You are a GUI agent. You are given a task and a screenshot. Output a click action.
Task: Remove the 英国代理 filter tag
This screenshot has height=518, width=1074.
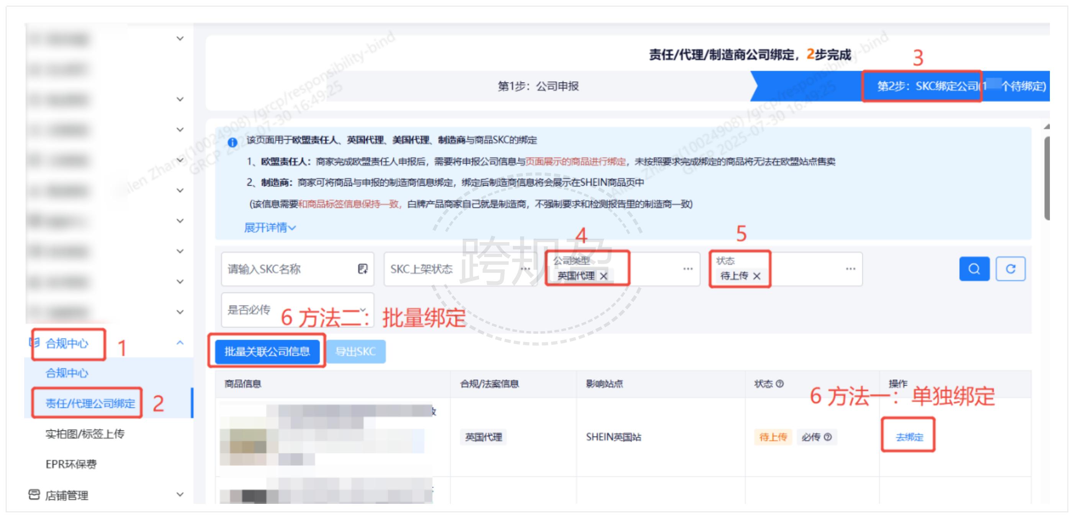pos(603,276)
